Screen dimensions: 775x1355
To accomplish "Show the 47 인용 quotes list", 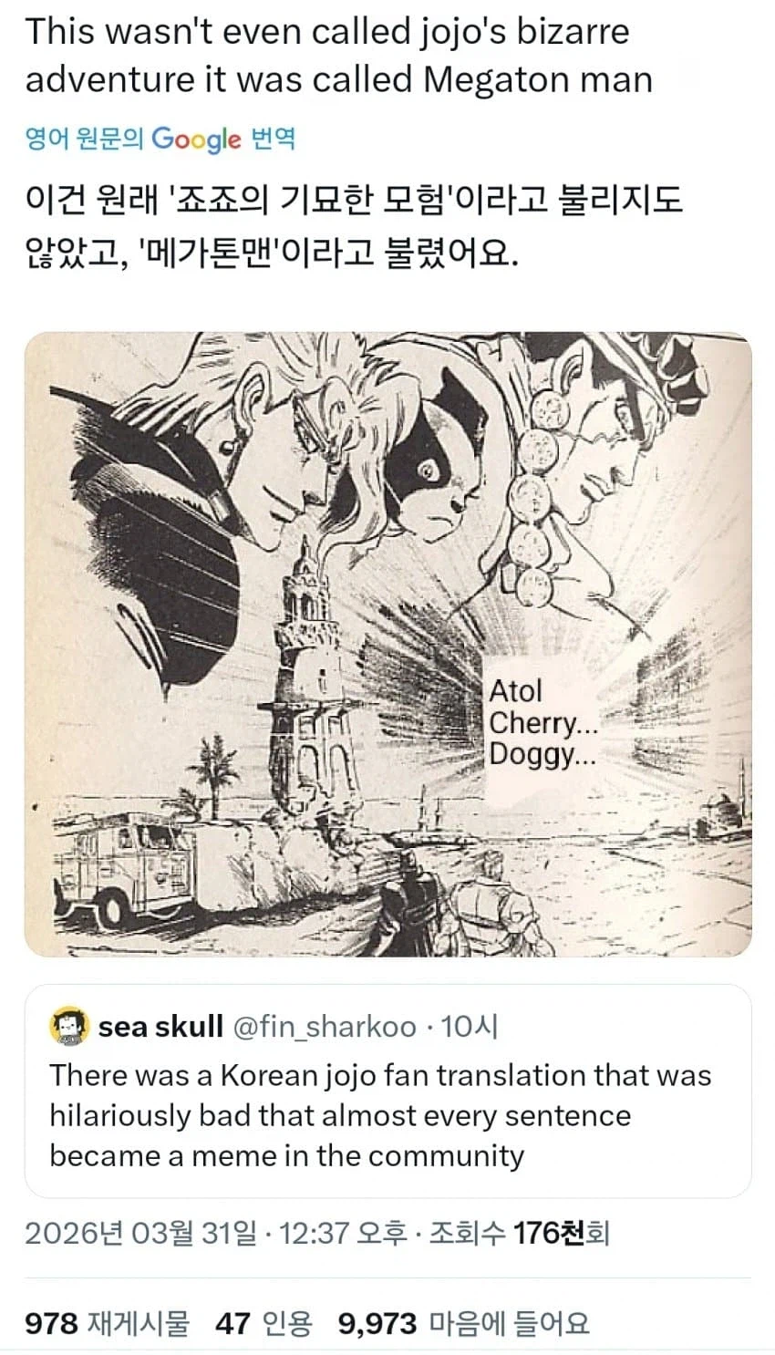I will point(263,1323).
